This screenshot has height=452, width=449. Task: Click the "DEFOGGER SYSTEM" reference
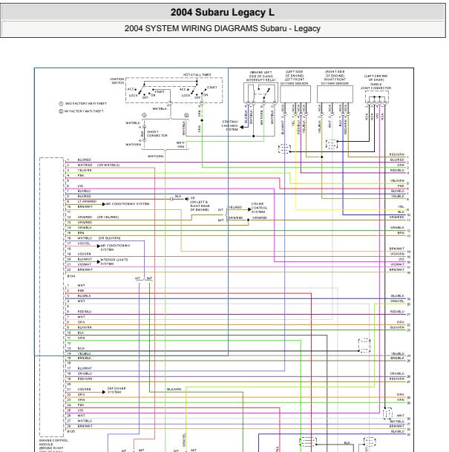(116, 390)
